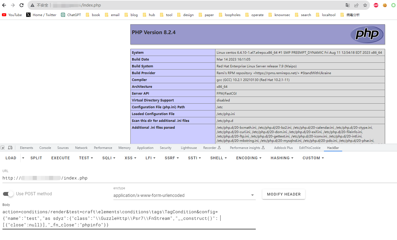
Task: Open the CUSTOM dropdown menu
Action: (313, 158)
